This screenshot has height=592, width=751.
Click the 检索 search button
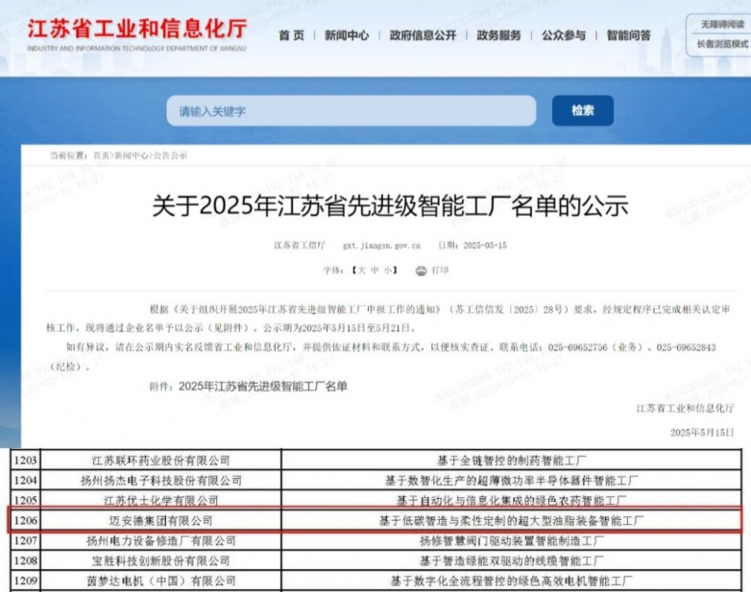[x=583, y=110]
